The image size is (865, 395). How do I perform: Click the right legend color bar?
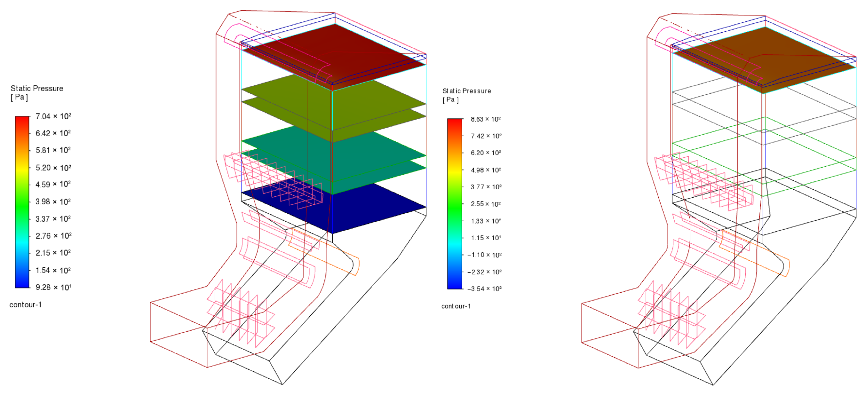(x=454, y=204)
